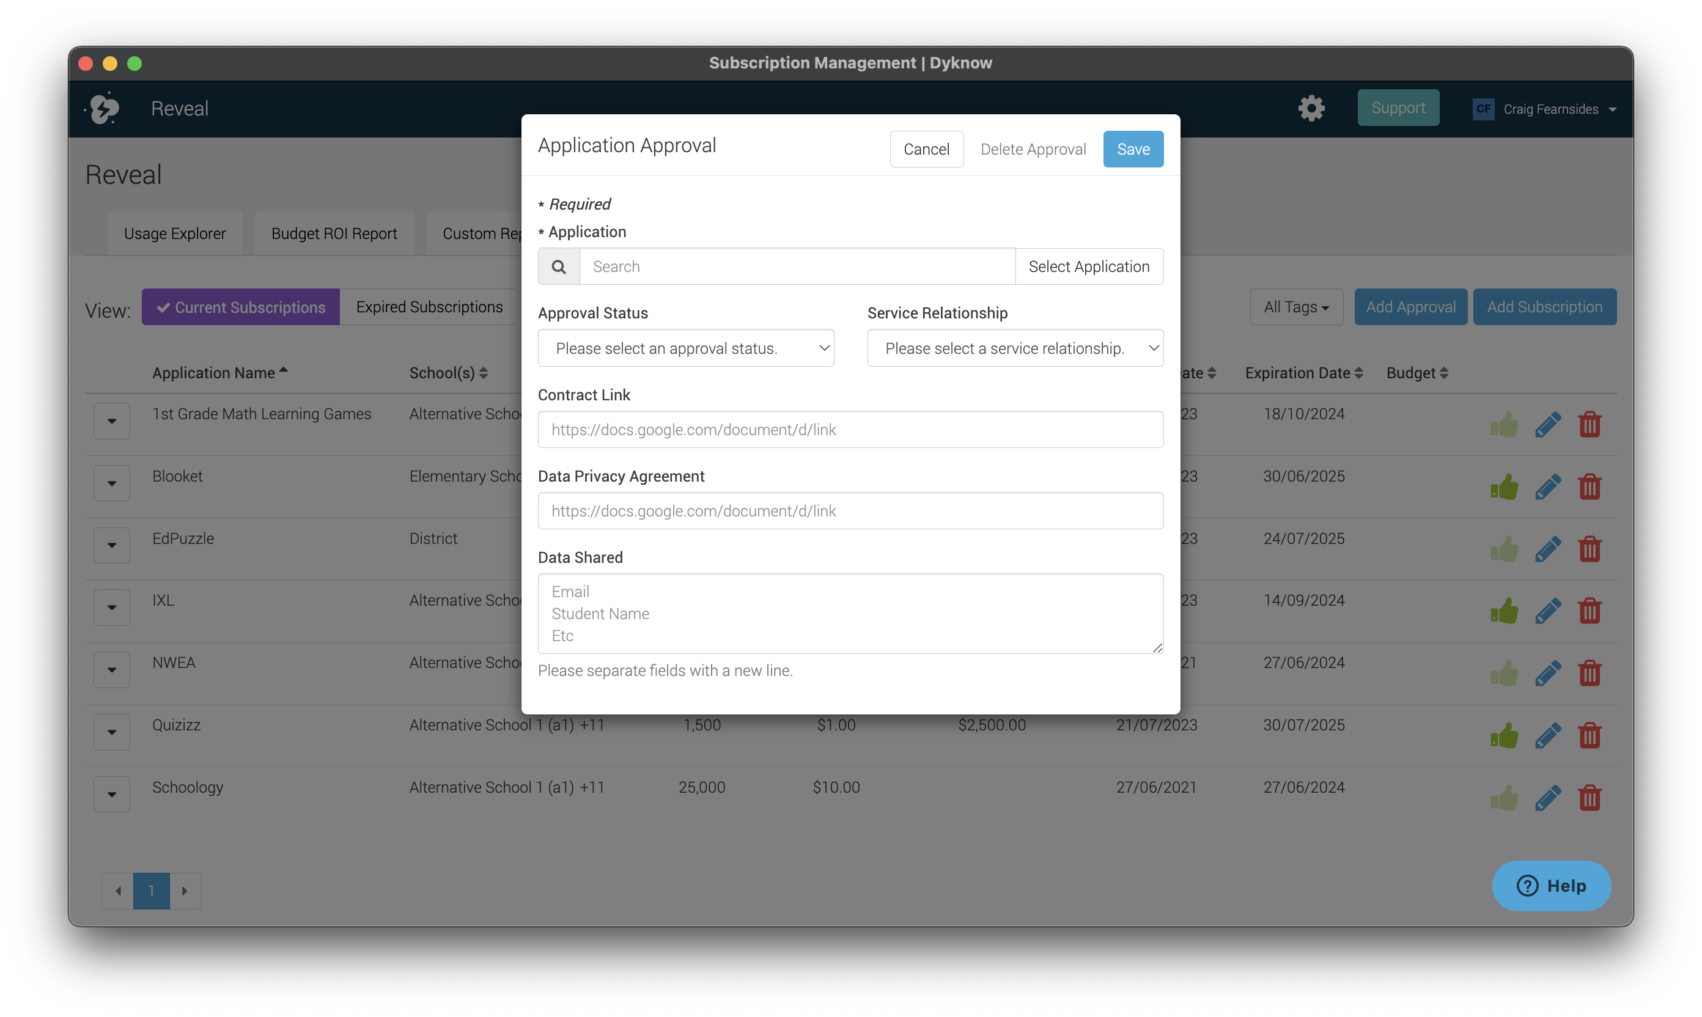Click thumbs-up approval icon for 1st Grade Math Learning Games

(x=1504, y=425)
